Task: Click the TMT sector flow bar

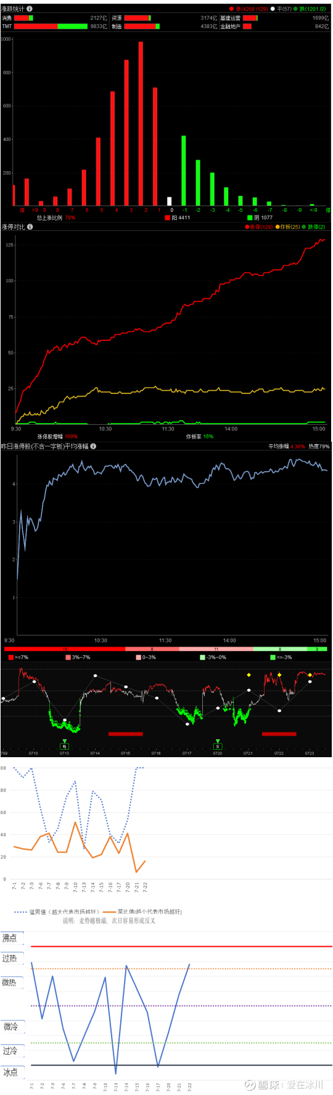Action: coord(51,27)
